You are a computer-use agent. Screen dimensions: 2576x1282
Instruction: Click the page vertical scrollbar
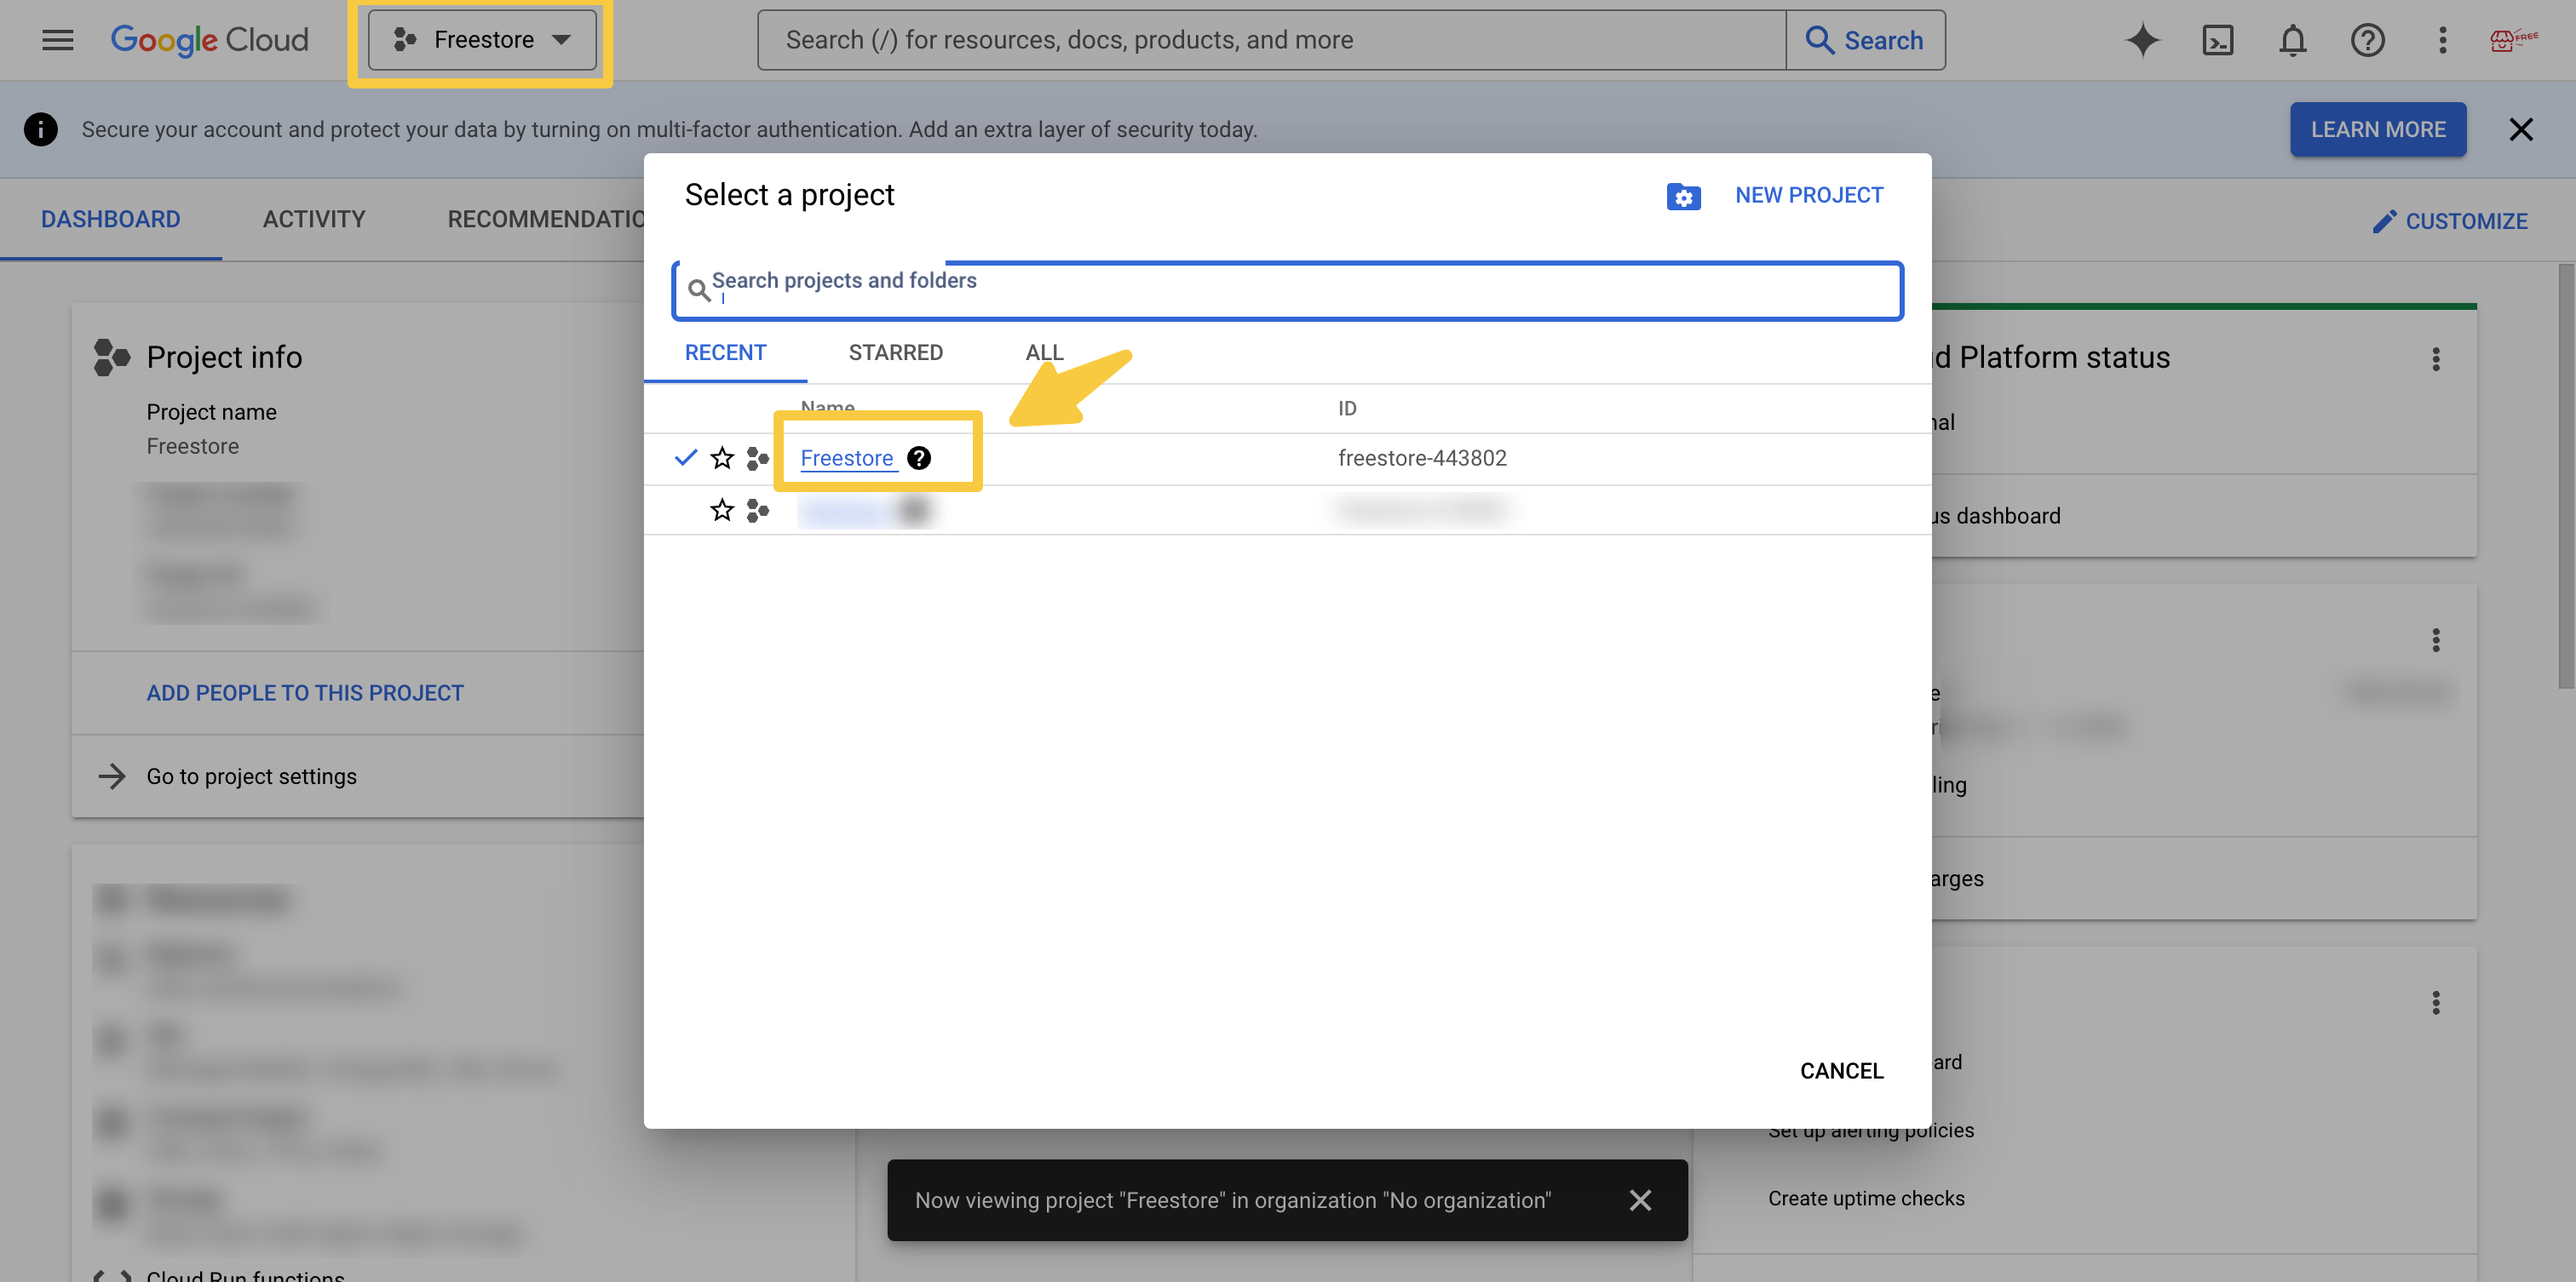2566,476
